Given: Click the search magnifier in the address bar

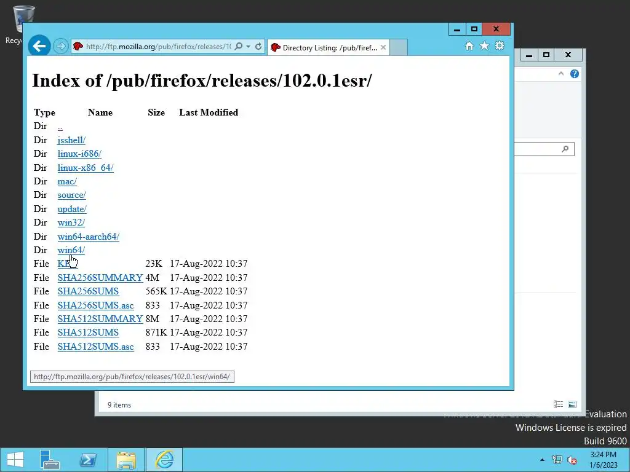Looking at the screenshot, I should [x=238, y=47].
